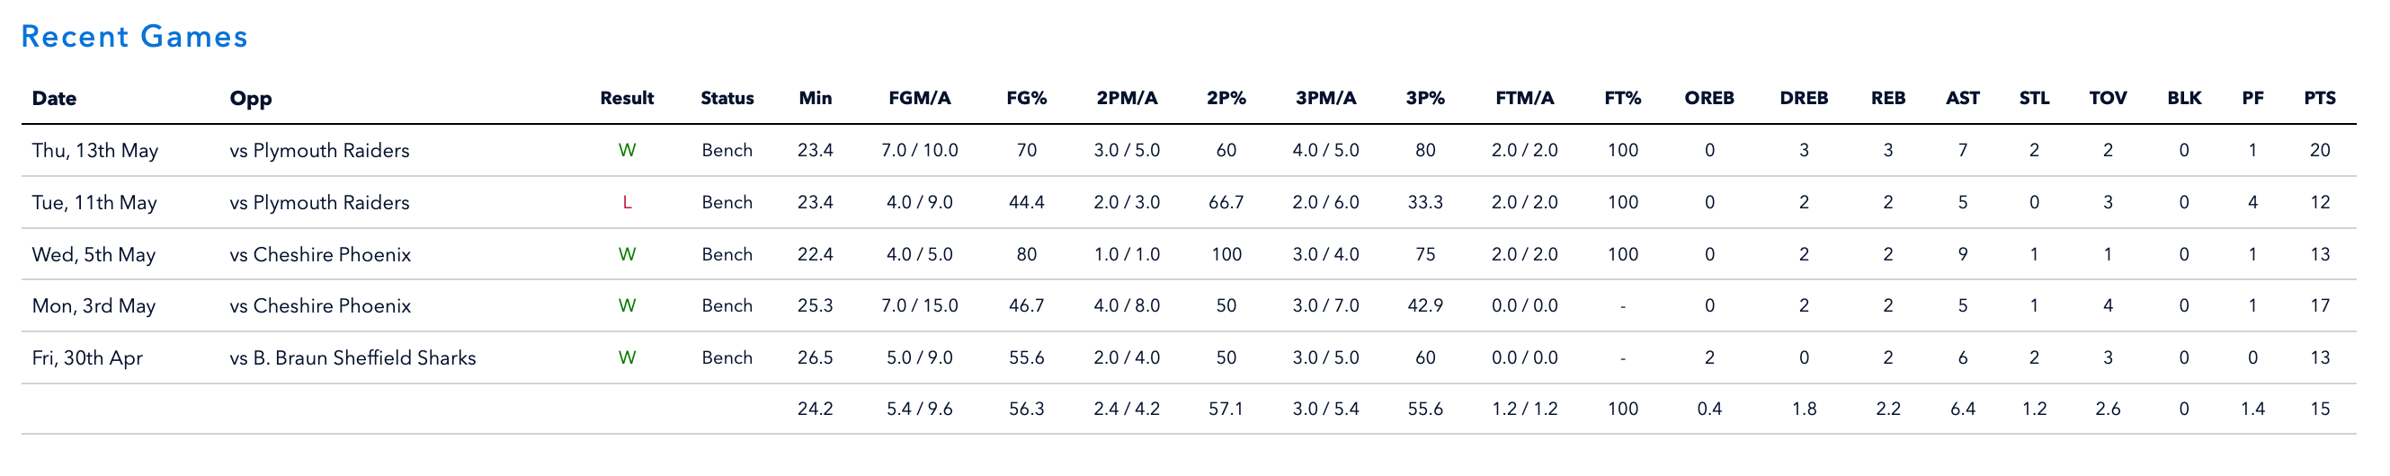
Task: Click the TOV column header
Action: click(x=2108, y=98)
